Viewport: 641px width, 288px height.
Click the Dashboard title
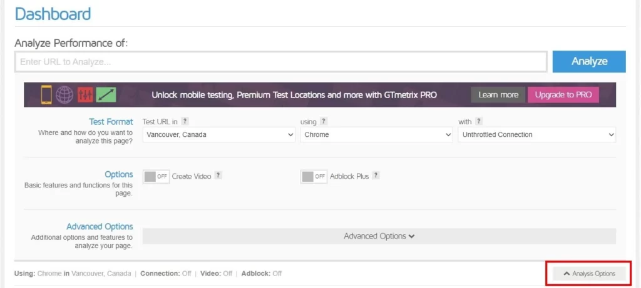point(53,14)
